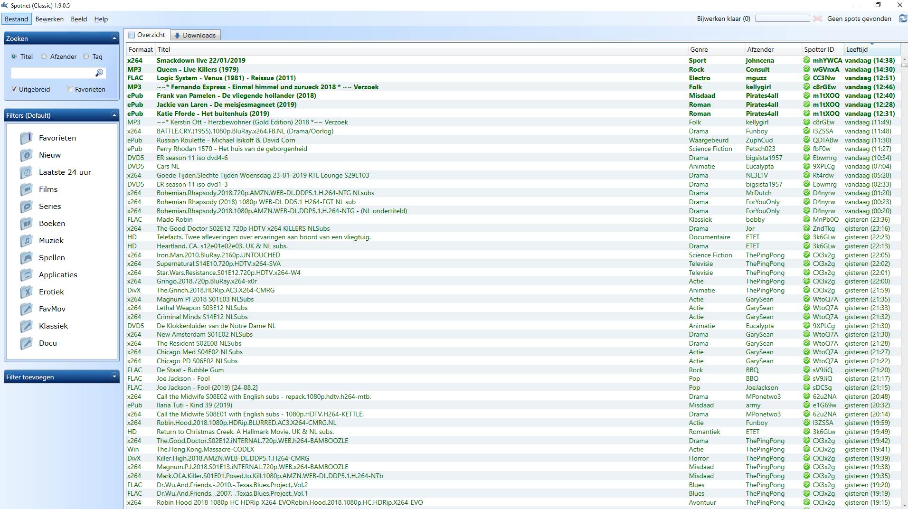Select the Laatste 24 uur clock icon

pos(27,172)
